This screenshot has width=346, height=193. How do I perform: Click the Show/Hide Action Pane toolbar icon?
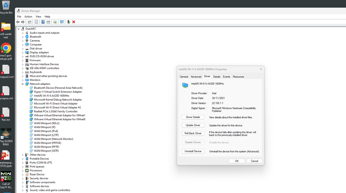point(48,22)
